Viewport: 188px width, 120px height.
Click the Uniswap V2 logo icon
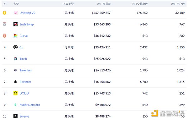[15, 13]
